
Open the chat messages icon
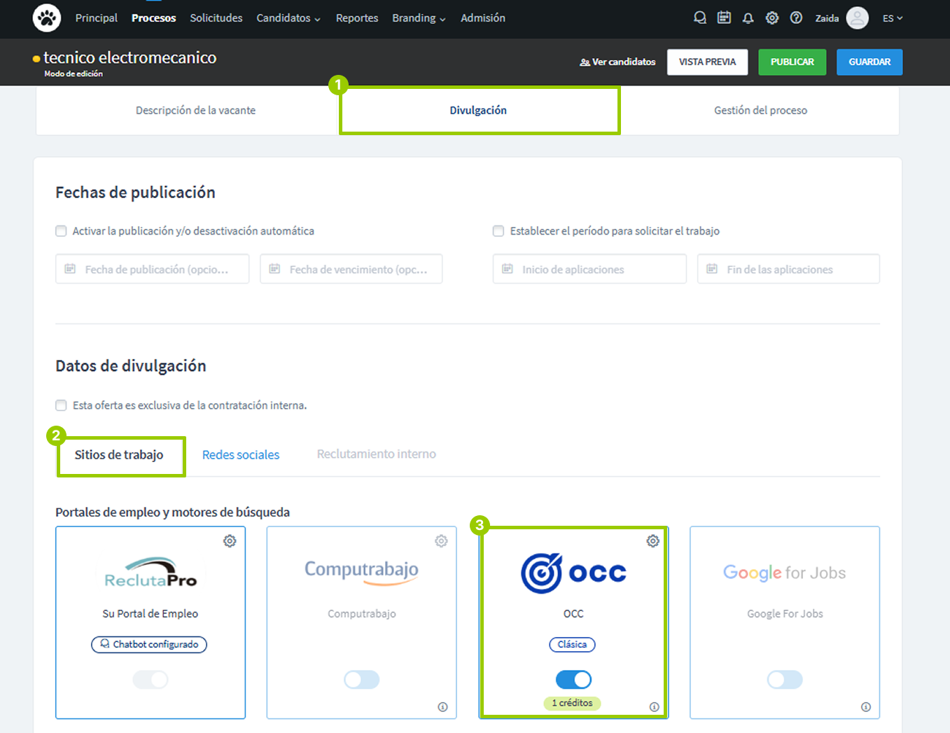click(700, 18)
